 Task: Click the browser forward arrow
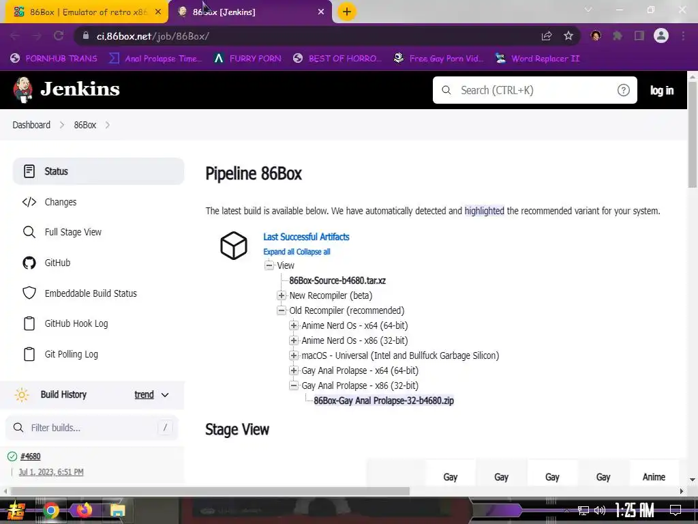click(37, 35)
